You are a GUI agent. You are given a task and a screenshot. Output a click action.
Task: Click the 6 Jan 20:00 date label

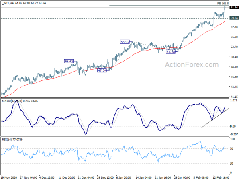pyautogui.click(x=124, y=177)
